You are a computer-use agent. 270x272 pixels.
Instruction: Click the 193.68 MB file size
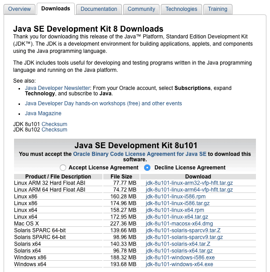coord(123,264)
